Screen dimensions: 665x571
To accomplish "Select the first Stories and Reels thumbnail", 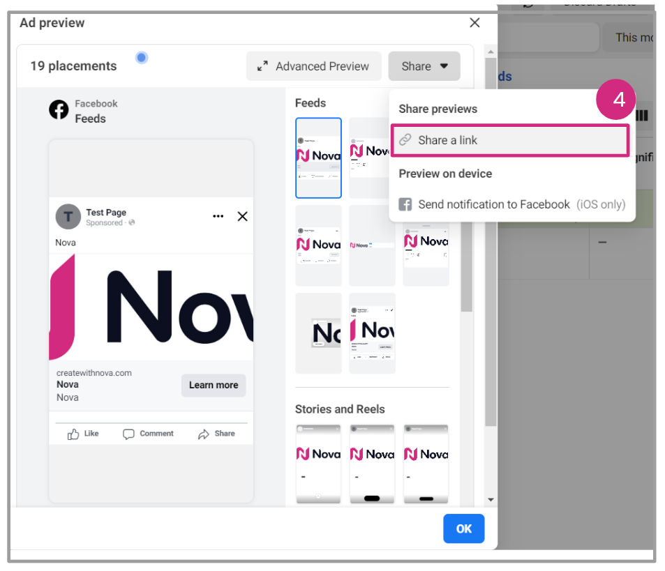I will pyautogui.click(x=318, y=464).
